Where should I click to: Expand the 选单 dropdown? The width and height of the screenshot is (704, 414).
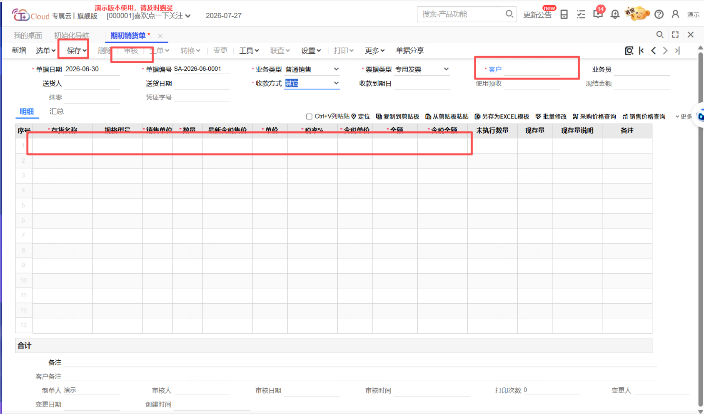coord(45,50)
